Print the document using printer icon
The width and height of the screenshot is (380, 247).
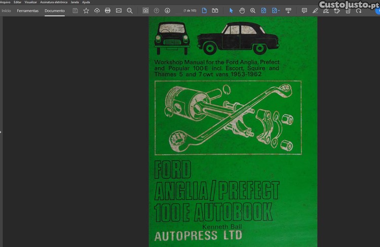point(107,11)
